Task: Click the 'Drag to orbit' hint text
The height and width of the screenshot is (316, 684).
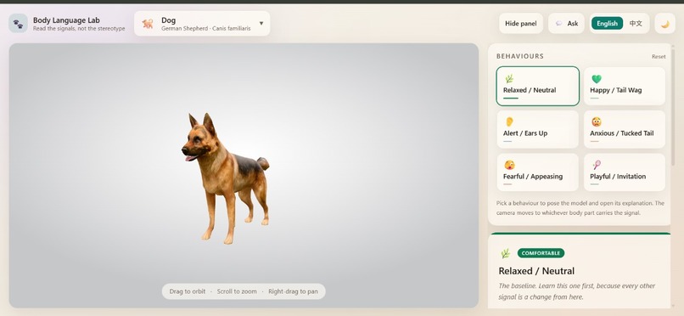Action: pos(188,291)
